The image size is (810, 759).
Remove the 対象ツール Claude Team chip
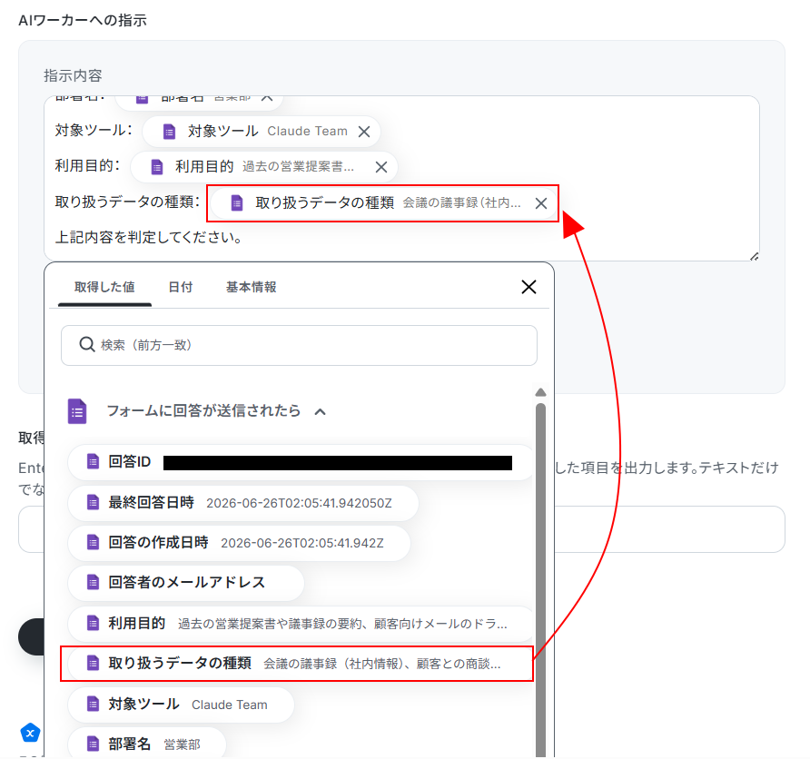(x=364, y=132)
